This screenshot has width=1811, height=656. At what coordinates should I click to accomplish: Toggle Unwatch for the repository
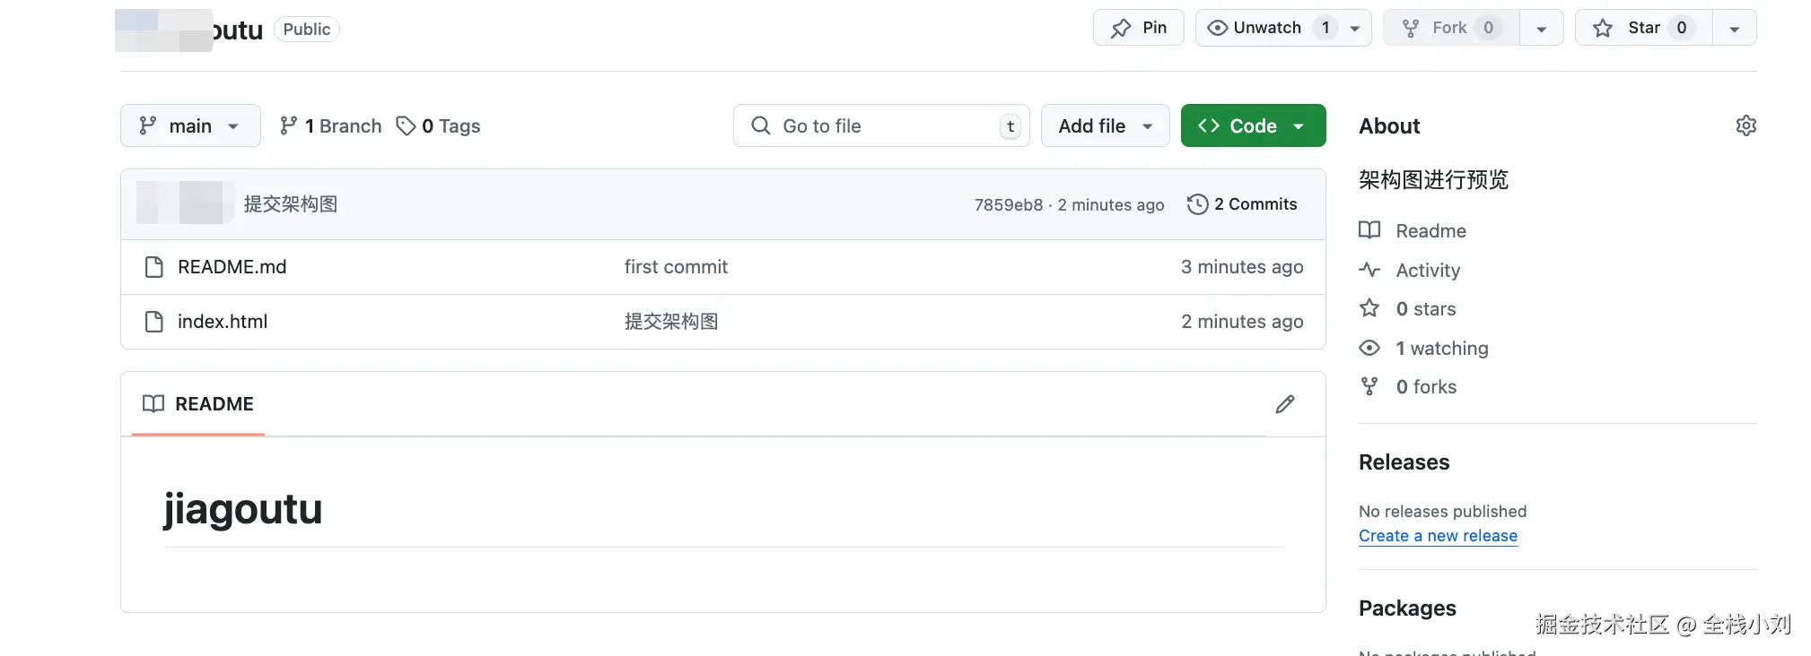point(1266,28)
